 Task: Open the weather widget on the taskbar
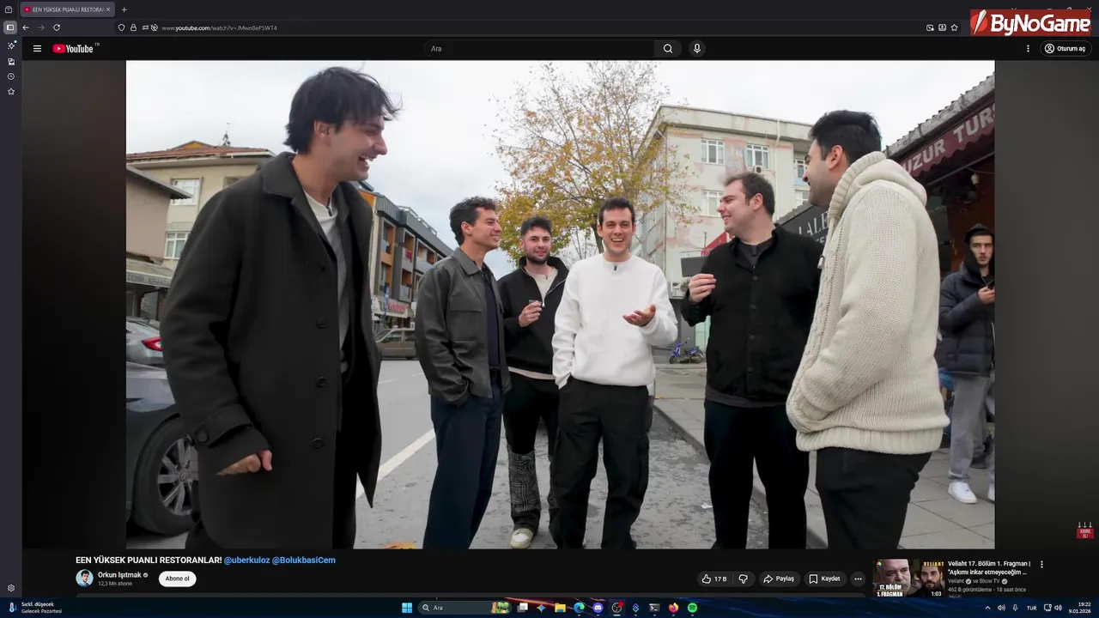tap(34, 608)
